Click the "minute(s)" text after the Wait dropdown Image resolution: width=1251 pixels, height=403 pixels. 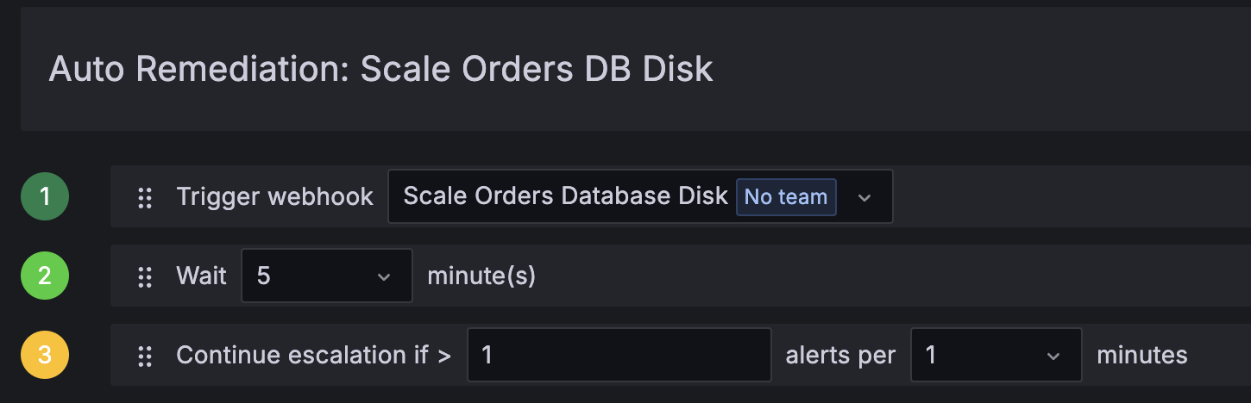pyautogui.click(x=481, y=276)
